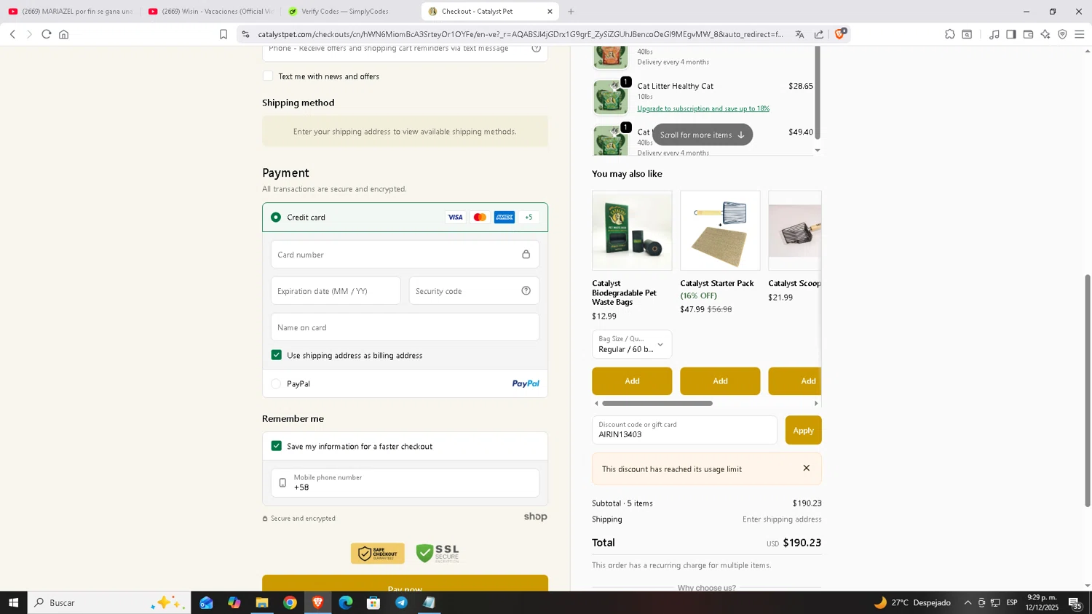Open File Explorer from the taskbar
The height and width of the screenshot is (614, 1092).
pyautogui.click(x=262, y=602)
